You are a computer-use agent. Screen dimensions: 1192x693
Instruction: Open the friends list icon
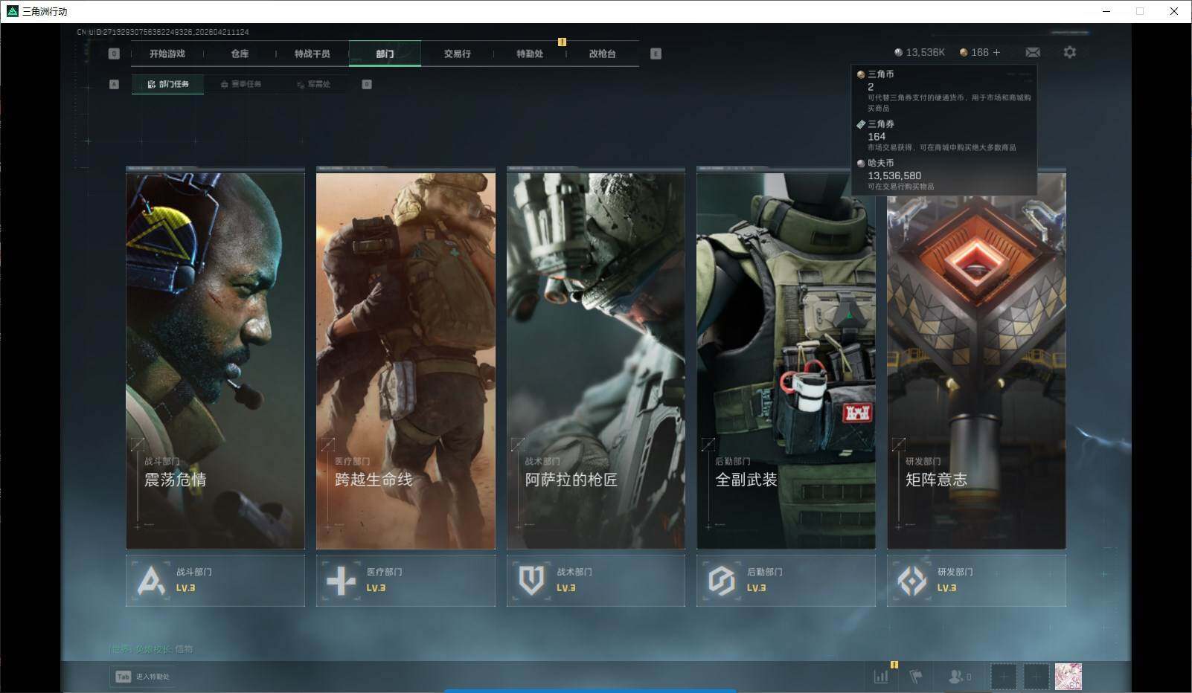(x=959, y=677)
